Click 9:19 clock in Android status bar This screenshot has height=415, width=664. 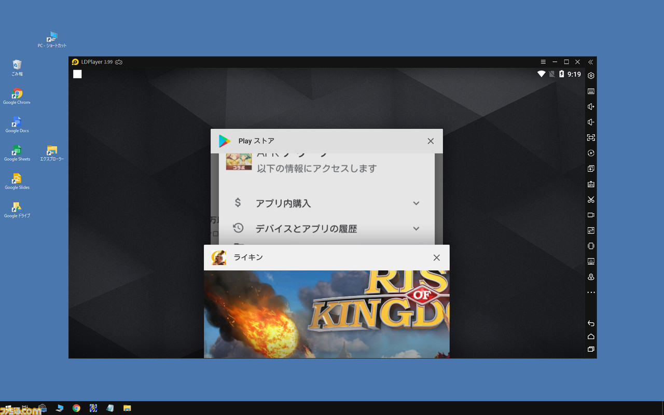click(574, 74)
